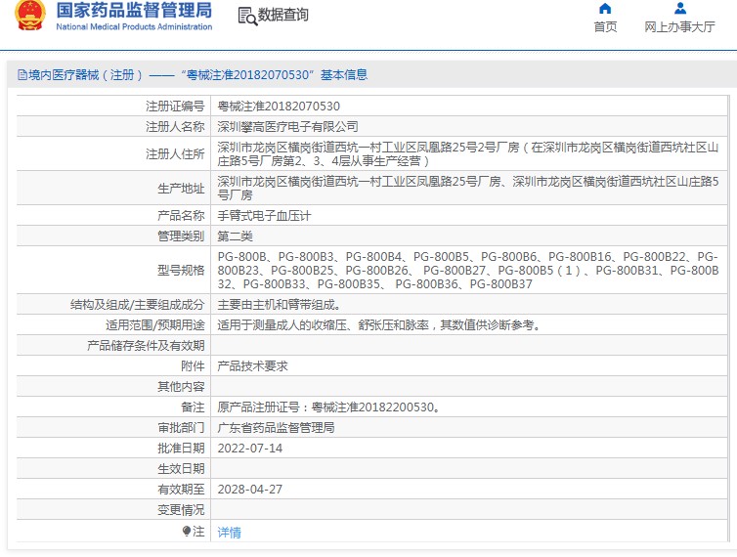Click the 其他内容 row label

point(181,386)
